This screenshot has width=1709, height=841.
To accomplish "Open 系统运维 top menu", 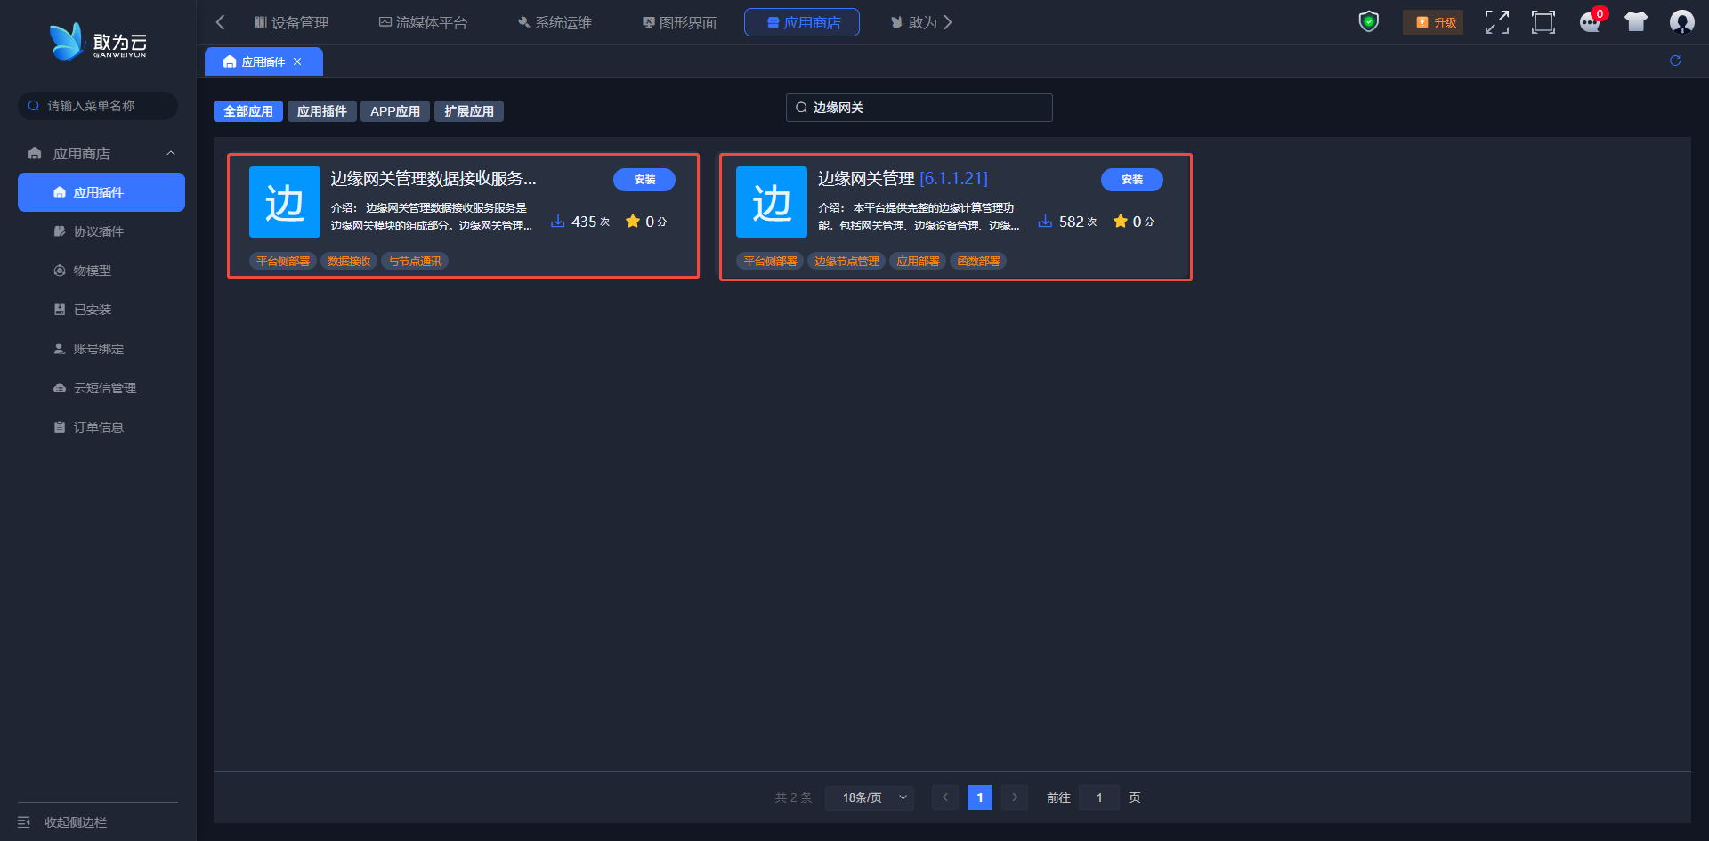I will [x=555, y=22].
